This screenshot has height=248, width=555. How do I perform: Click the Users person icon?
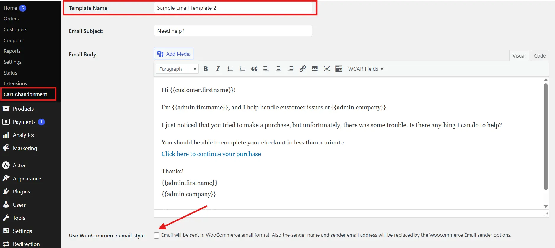click(x=6, y=204)
